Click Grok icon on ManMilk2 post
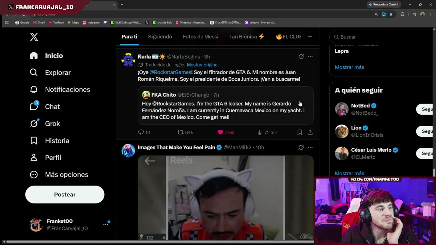 click(301, 147)
